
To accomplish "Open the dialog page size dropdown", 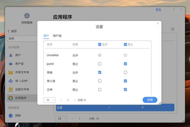I will pos(49,100).
